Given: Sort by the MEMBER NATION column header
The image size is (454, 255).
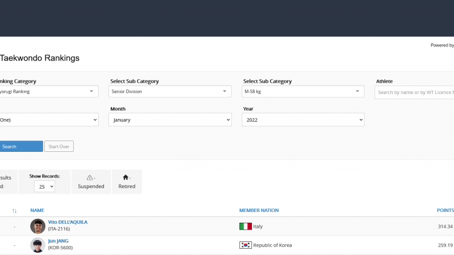Looking at the screenshot, I should (259, 210).
